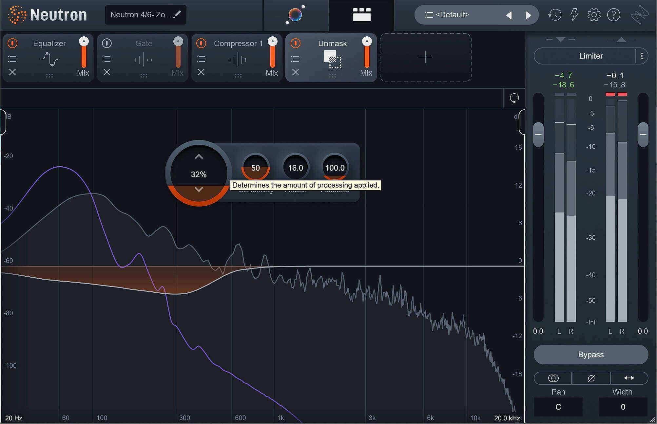
Task: Add a new module with plus slot
Action: click(425, 58)
